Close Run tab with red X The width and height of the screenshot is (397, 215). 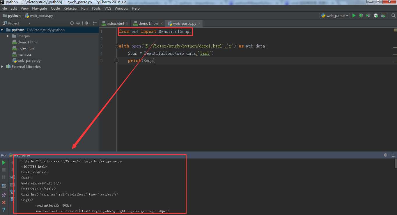pos(4,202)
